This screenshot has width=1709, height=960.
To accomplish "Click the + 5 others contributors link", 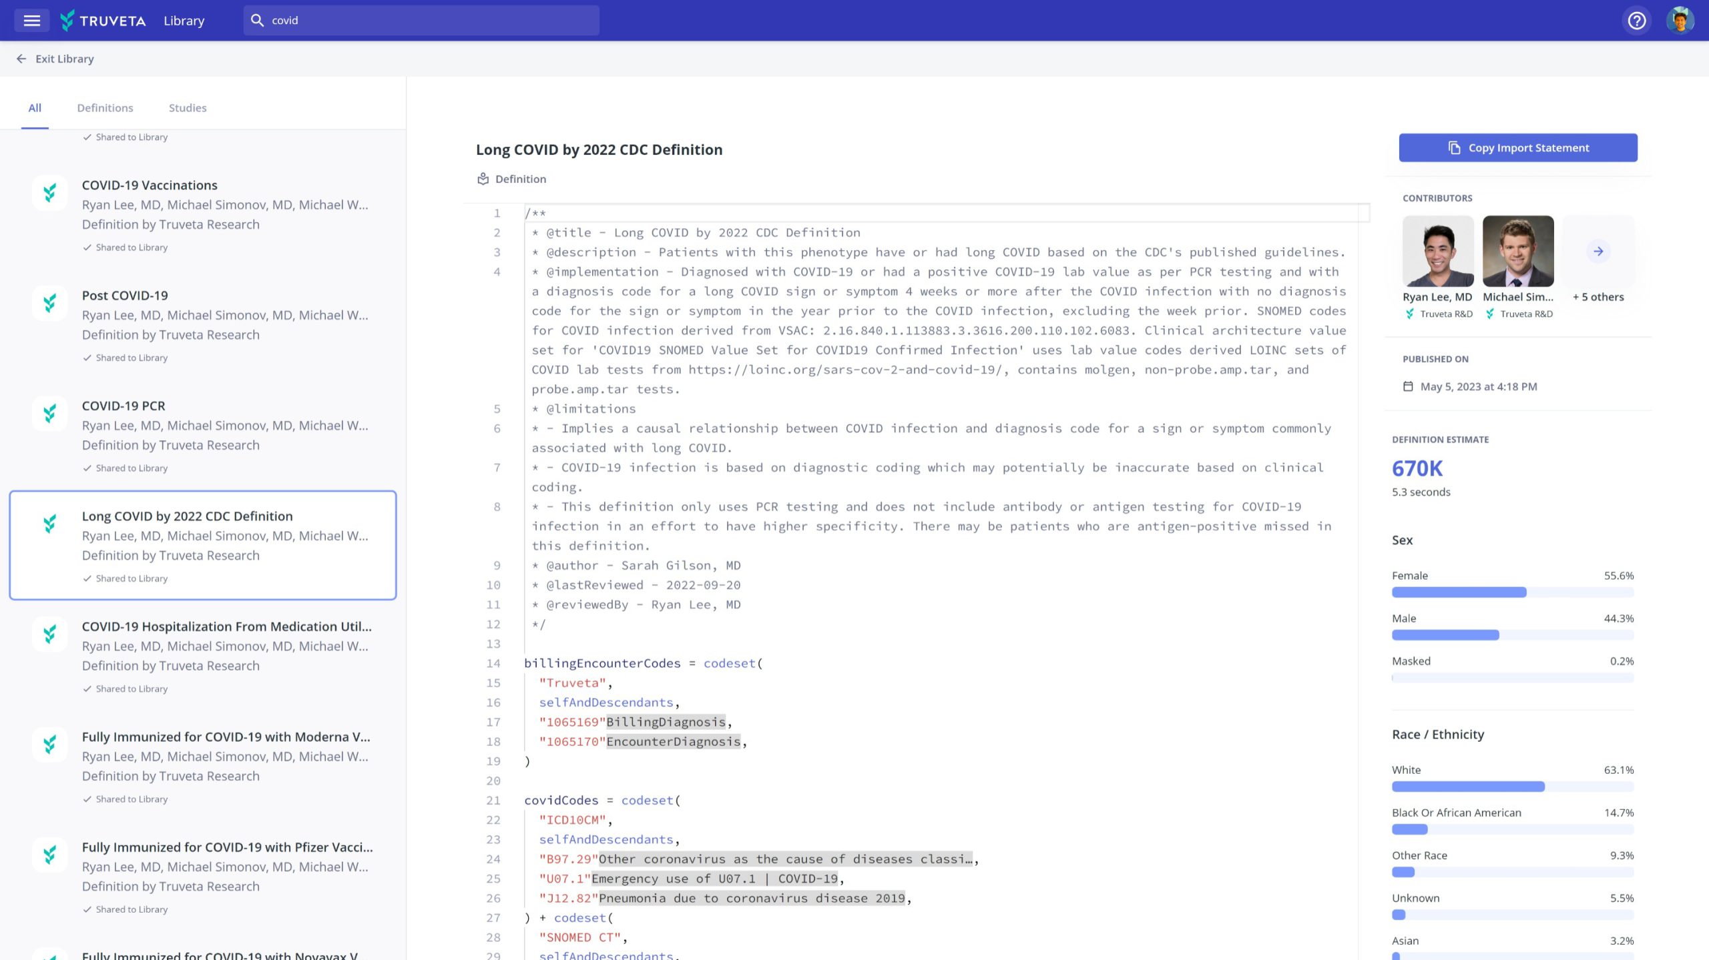I will [x=1598, y=297].
